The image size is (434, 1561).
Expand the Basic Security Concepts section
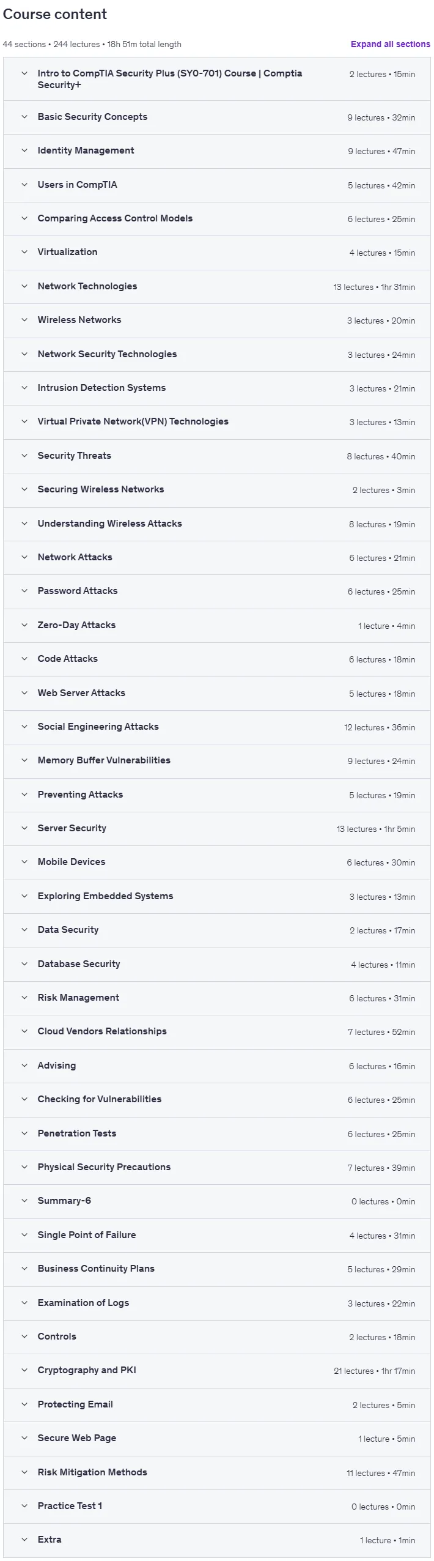coord(217,117)
